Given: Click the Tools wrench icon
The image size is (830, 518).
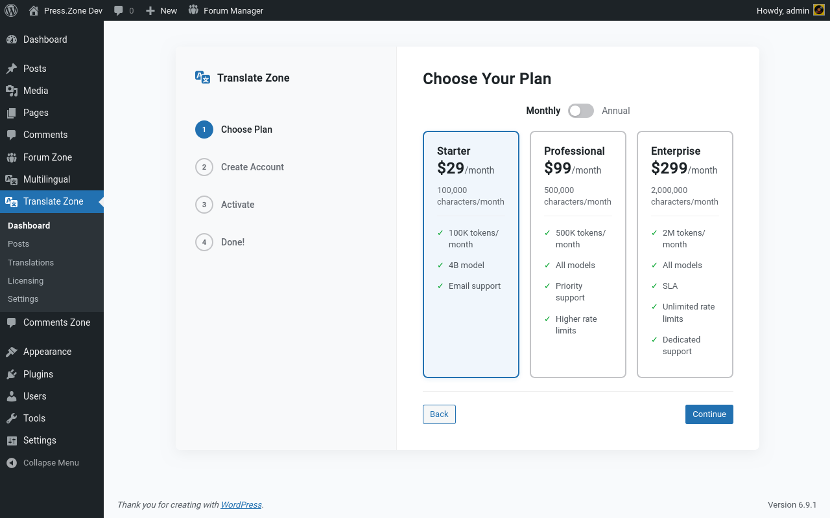Looking at the screenshot, I should (12, 418).
